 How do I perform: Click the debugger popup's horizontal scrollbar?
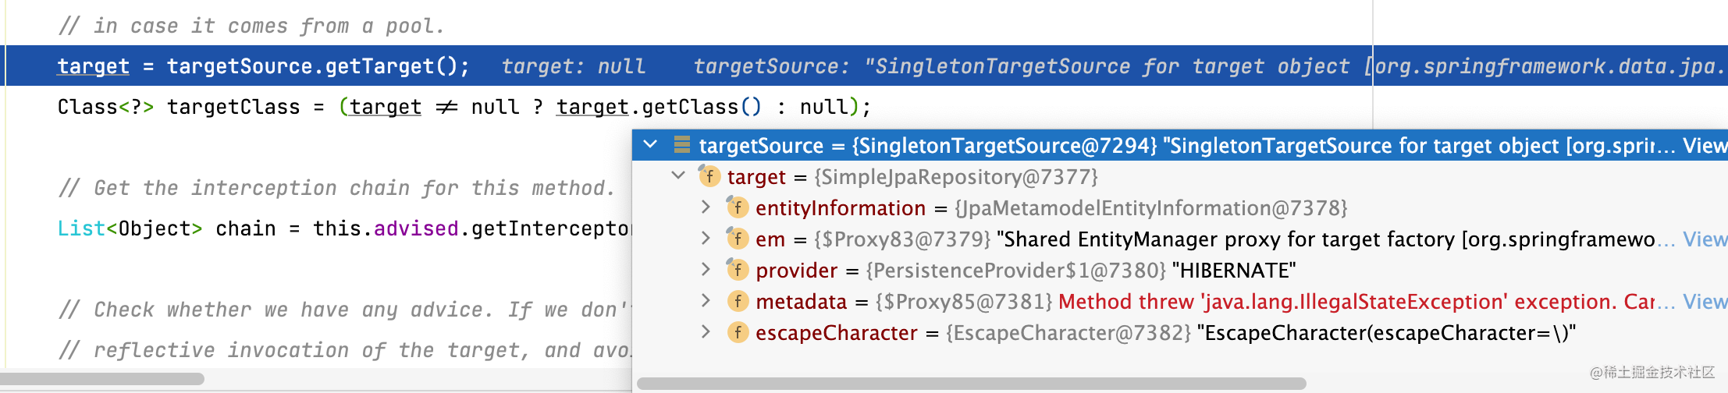[x=971, y=384]
